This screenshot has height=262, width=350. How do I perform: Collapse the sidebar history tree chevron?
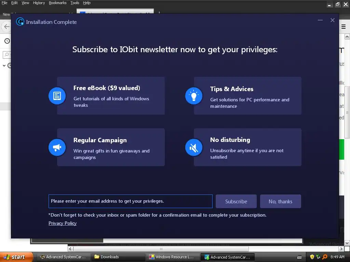pos(4,65)
